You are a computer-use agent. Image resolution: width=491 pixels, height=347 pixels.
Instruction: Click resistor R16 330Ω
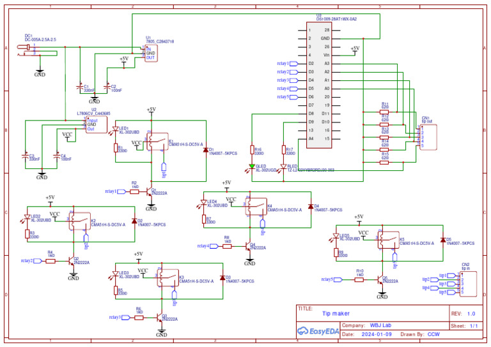pos(252,150)
